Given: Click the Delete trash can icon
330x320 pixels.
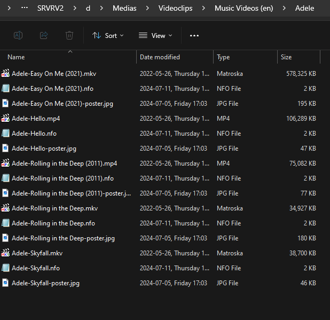Looking at the screenshot, I should (x=69, y=35).
